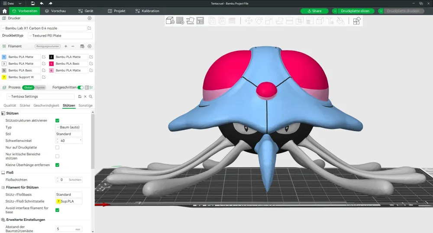Click the AMS filament sync icon
Viewport: 433px width, 233px height.
tap(82, 46)
